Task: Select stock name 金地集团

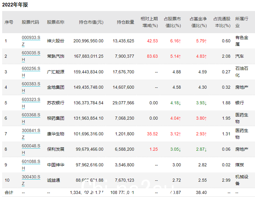Action: [x=56, y=87]
